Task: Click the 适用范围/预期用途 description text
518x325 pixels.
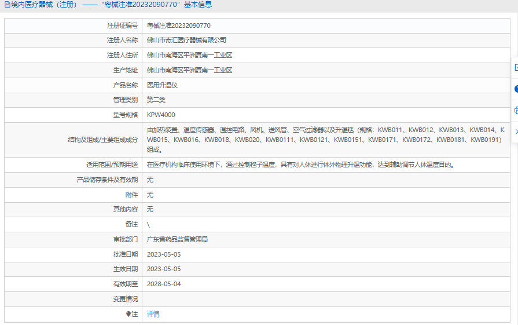Action: tap(300, 165)
